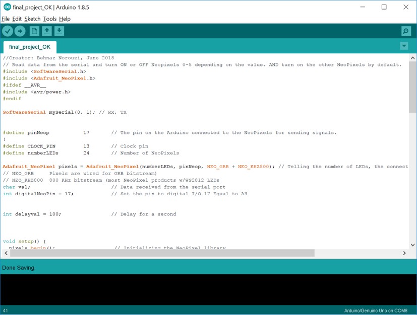Close the Arduino window

tap(406, 7)
